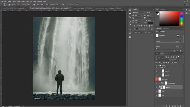Open layer filter Kind dropdown
The height and width of the screenshot is (107, 190).
(x=160, y=57)
